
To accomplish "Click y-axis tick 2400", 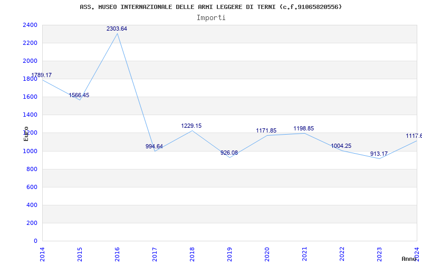I will [x=30, y=25].
